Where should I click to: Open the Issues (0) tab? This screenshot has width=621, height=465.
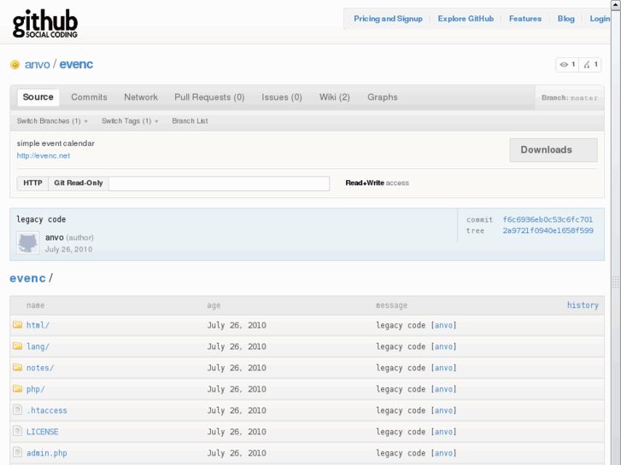click(x=282, y=97)
